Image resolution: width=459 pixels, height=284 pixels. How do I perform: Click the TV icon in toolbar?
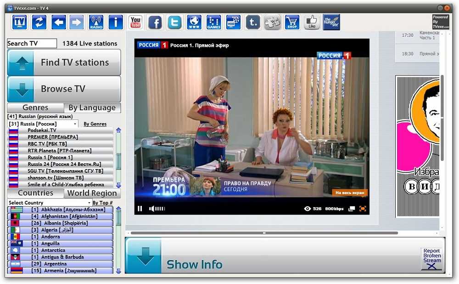(x=20, y=22)
